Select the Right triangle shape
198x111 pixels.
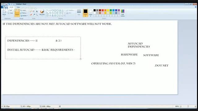(x=48, y=13)
